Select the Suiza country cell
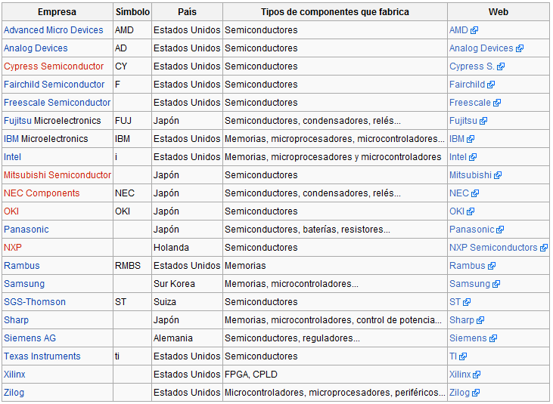This screenshot has height=404, width=553. pyautogui.click(x=188, y=302)
